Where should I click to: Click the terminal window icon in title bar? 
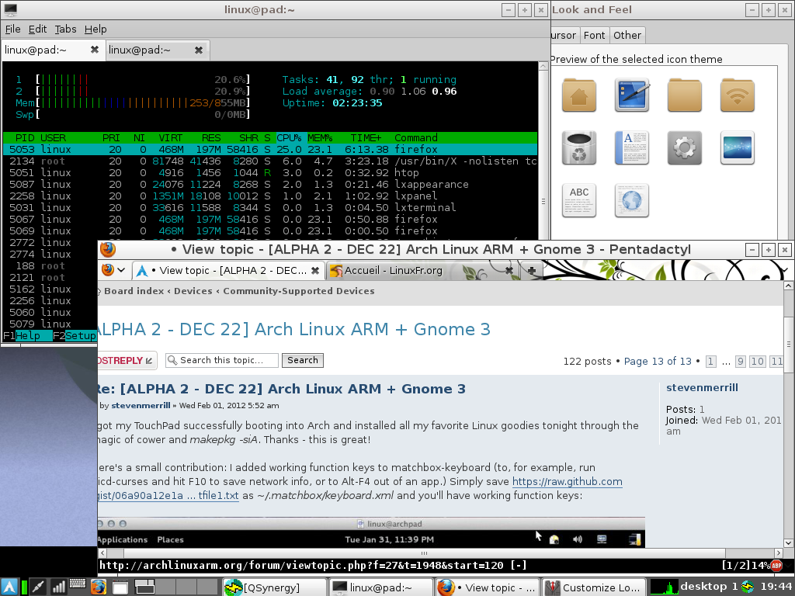point(10,9)
